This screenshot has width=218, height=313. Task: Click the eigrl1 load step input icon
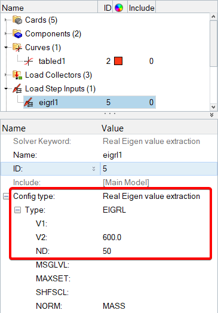click(x=29, y=102)
